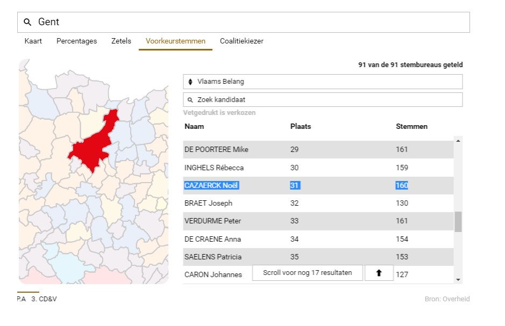Click stembureaus geteld status text
The width and height of the screenshot is (505, 326).
coord(410,65)
